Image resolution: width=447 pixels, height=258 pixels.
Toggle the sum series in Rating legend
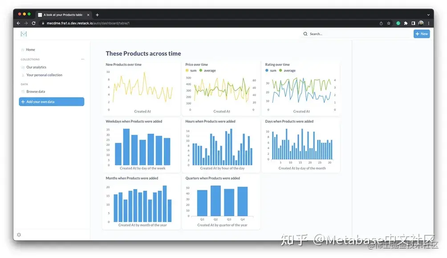pos(271,71)
